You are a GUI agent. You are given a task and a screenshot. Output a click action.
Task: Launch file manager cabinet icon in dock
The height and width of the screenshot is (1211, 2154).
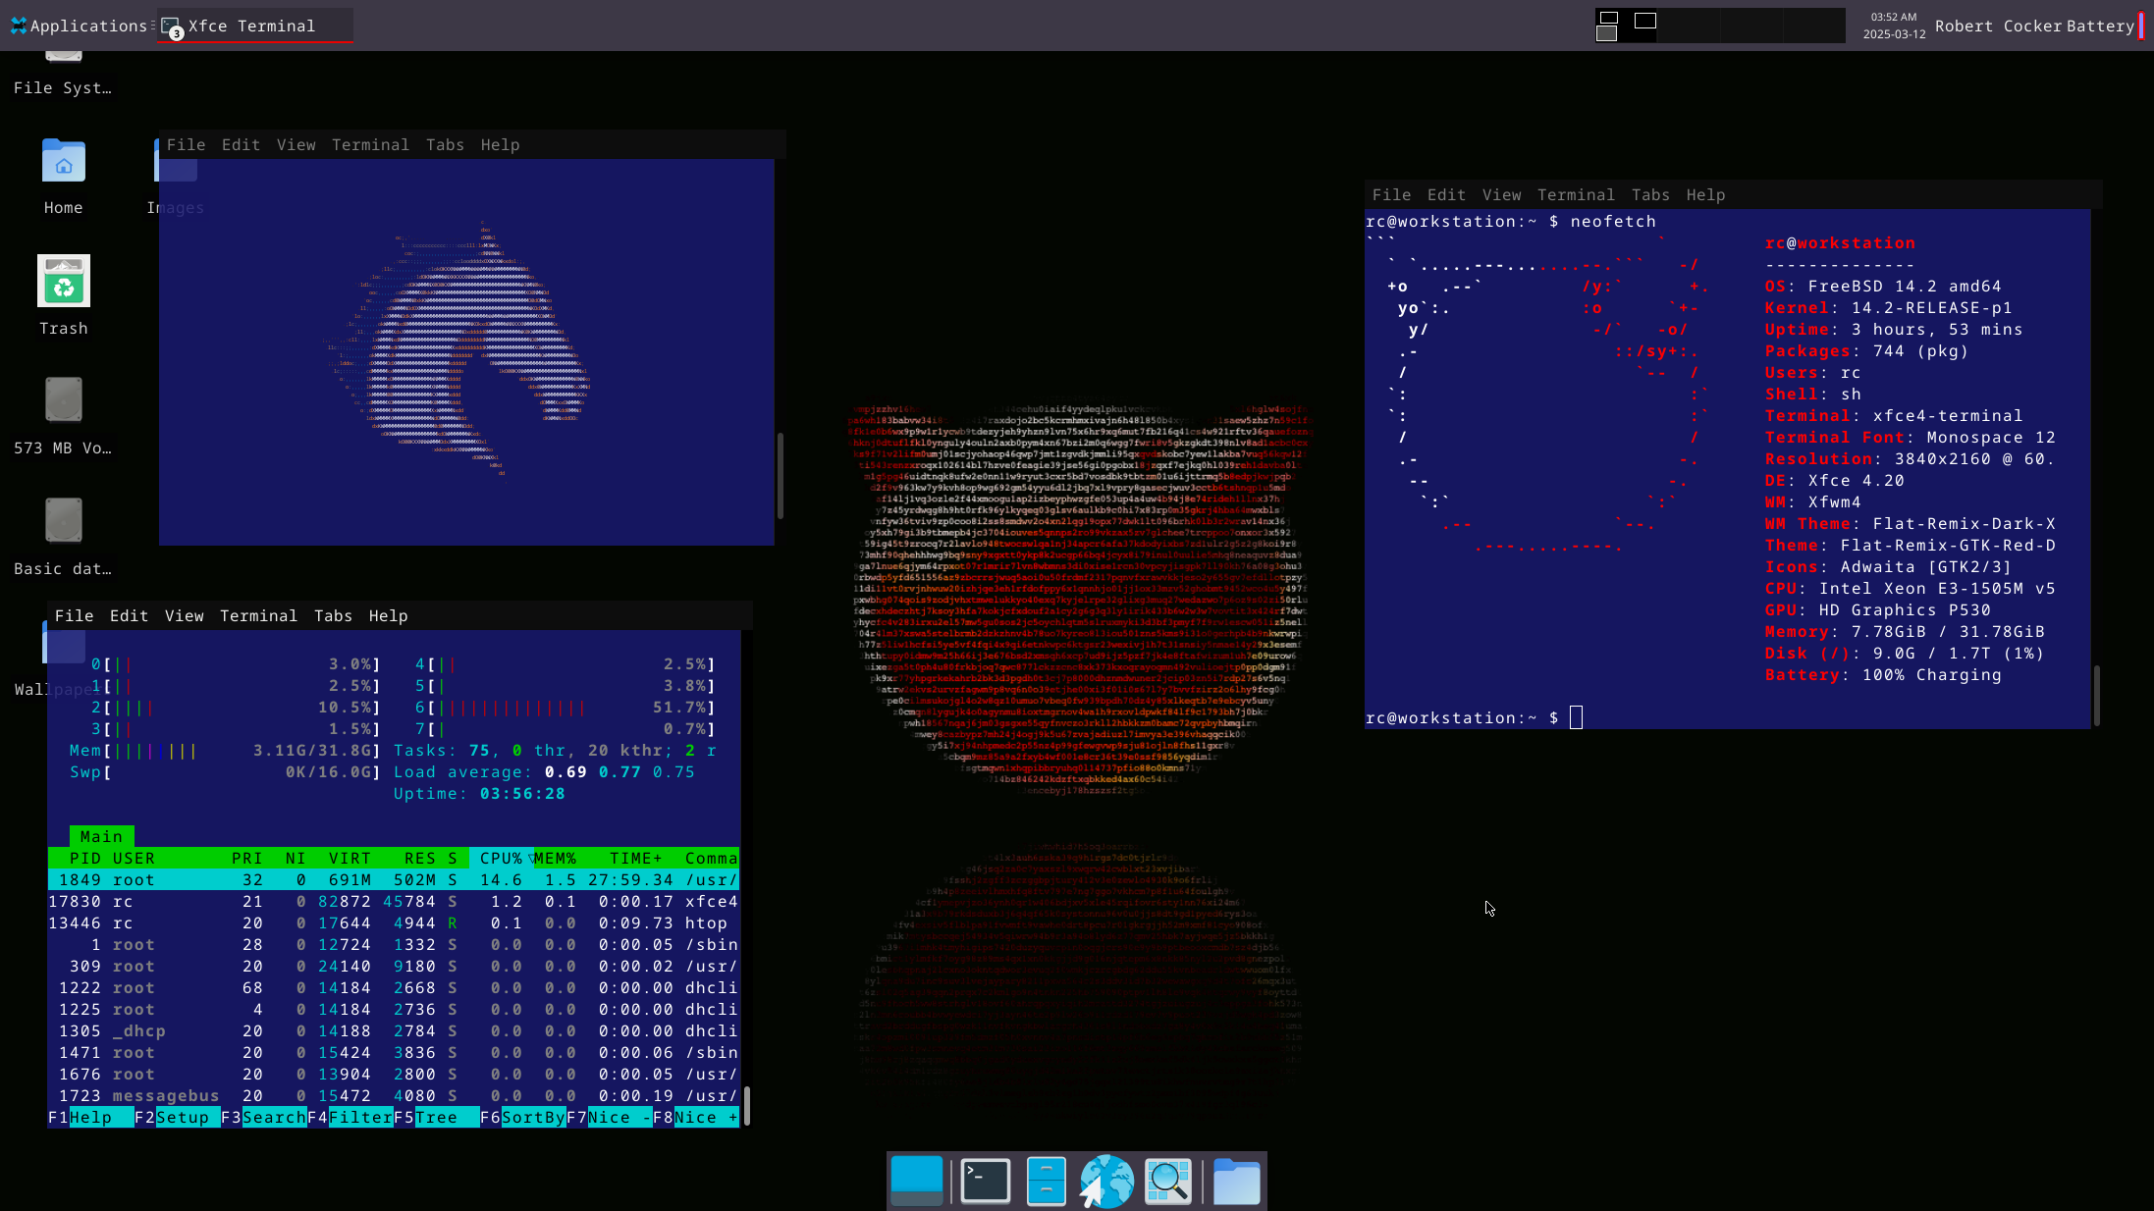pyautogui.click(x=1046, y=1181)
